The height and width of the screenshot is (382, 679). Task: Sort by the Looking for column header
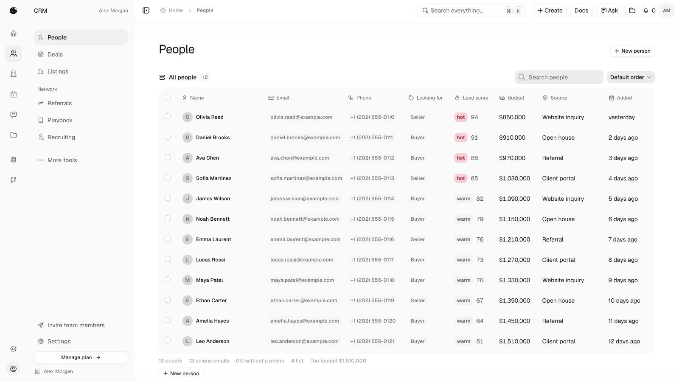point(426,98)
